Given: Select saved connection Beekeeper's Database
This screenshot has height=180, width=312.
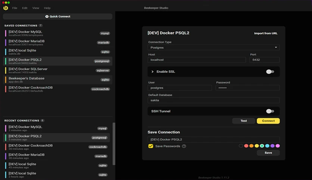Looking at the screenshot, I should pyautogui.click(x=57, y=80).
